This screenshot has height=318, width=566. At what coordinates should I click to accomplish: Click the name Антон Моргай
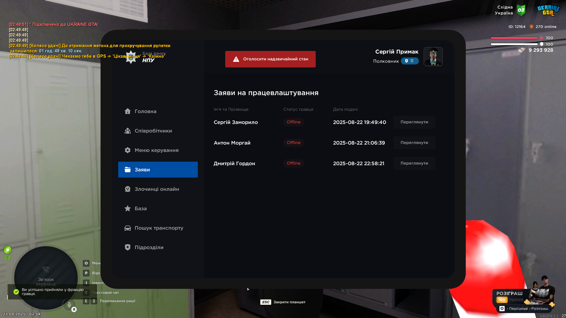click(x=232, y=143)
